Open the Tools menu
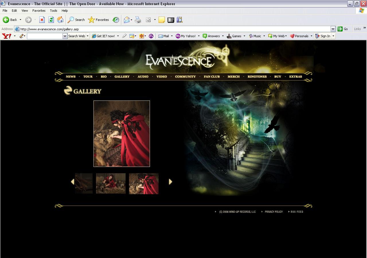This screenshot has height=258, width=367. (54, 11)
